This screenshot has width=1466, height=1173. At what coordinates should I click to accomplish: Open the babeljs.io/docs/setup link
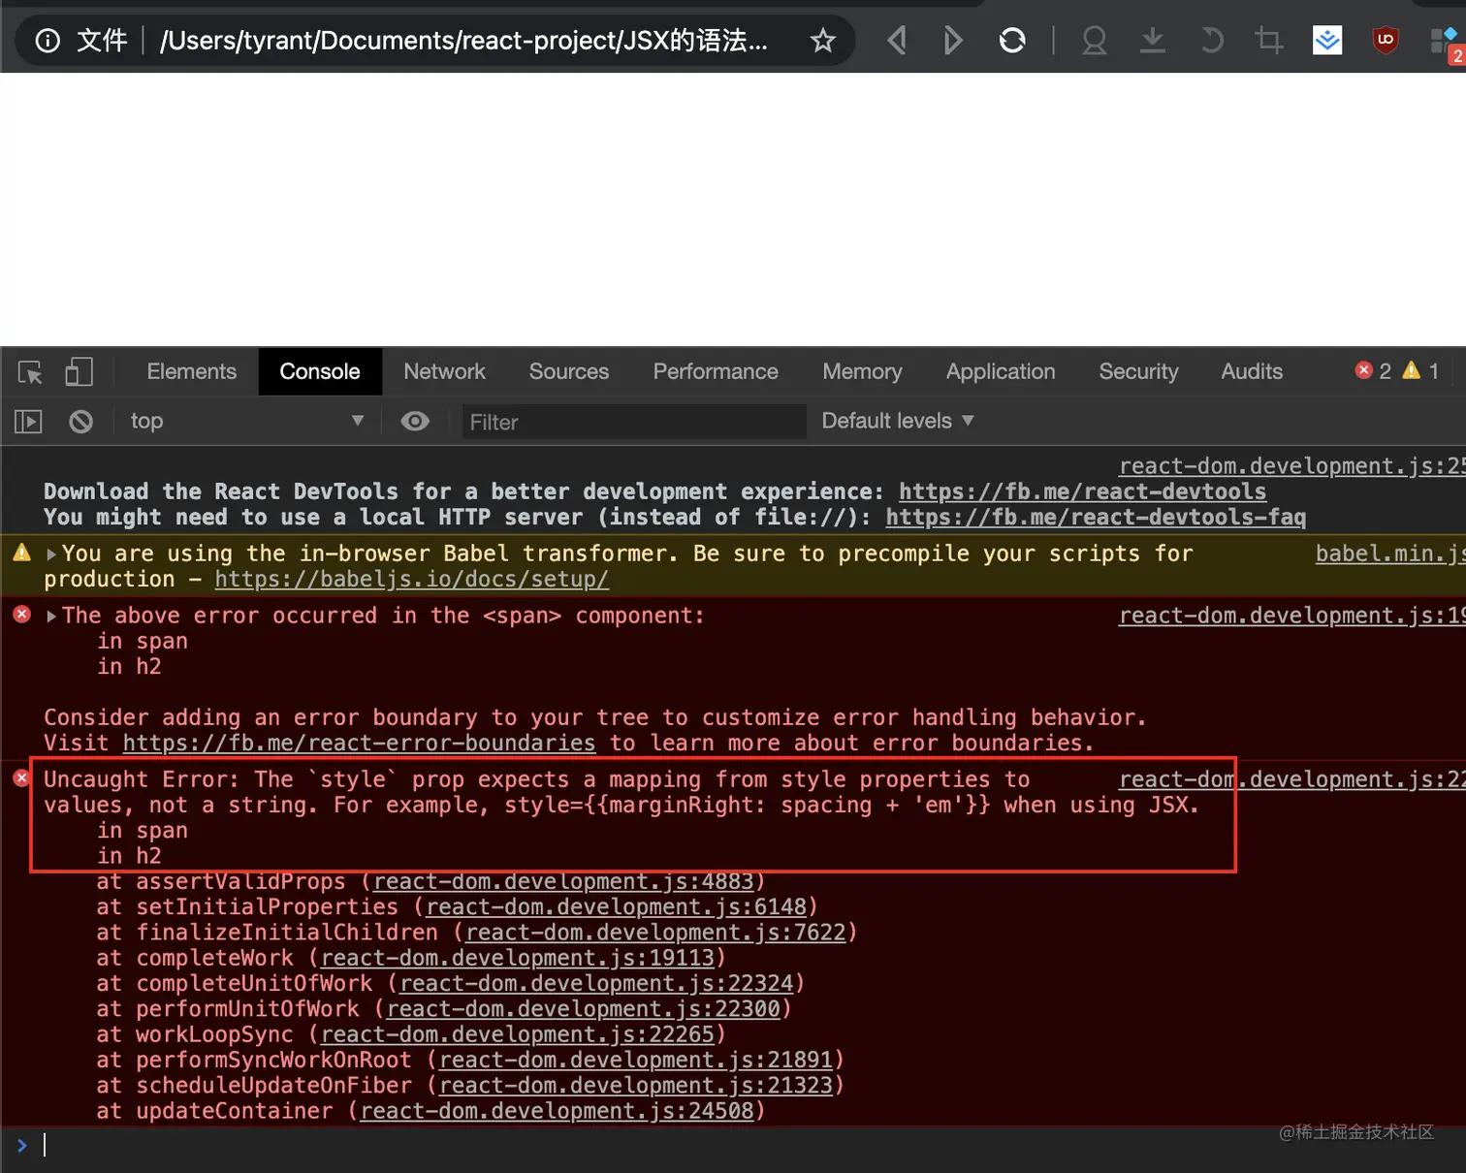coord(411,579)
